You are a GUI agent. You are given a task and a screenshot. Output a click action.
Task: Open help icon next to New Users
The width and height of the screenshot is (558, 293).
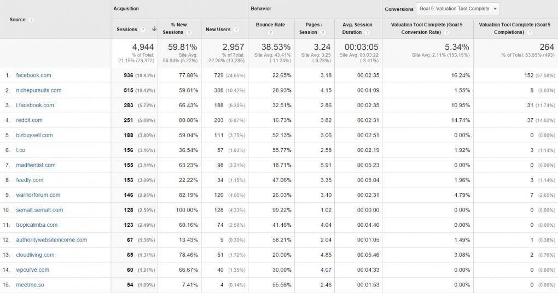click(x=236, y=30)
